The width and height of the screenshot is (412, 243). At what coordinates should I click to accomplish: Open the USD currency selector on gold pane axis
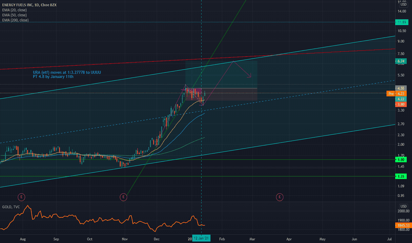tap(403, 206)
